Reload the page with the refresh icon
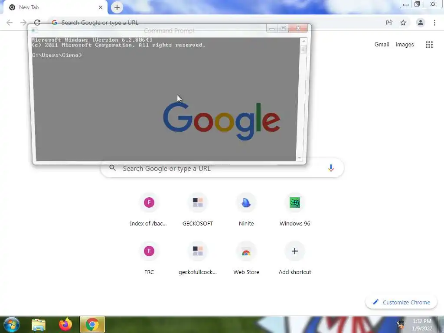This screenshot has width=444, height=333. (x=37, y=23)
